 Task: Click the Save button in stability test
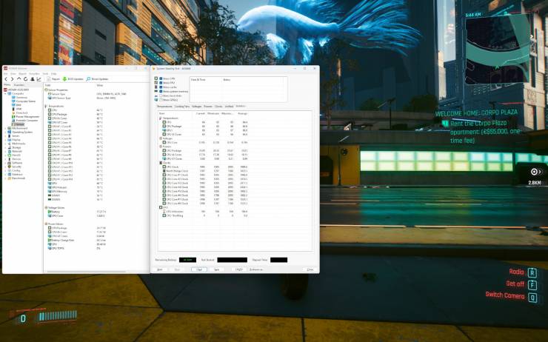pyautogui.click(x=217, y=269)
